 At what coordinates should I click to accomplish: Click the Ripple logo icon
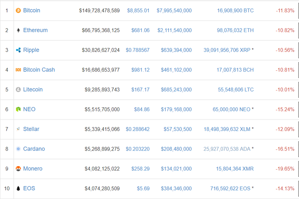(x=18, y=50)
